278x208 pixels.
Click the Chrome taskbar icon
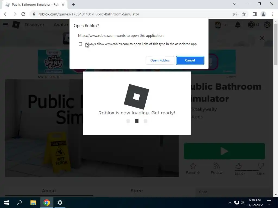pyautogui.click(x=47, y=203)
